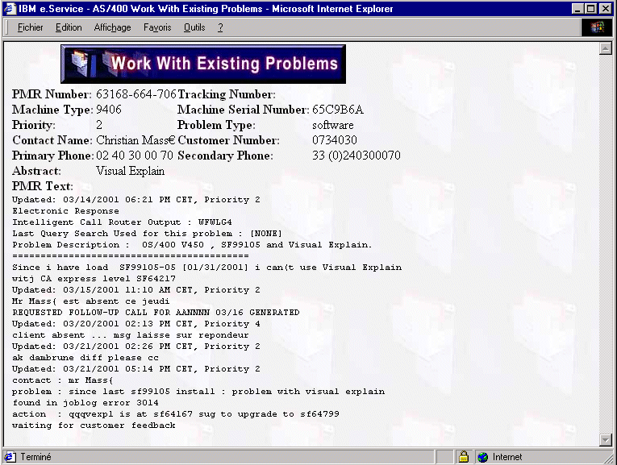Click the Windows logo throbber icon
The height and width of the screenshot is (465, 617).
coord(597,27)
